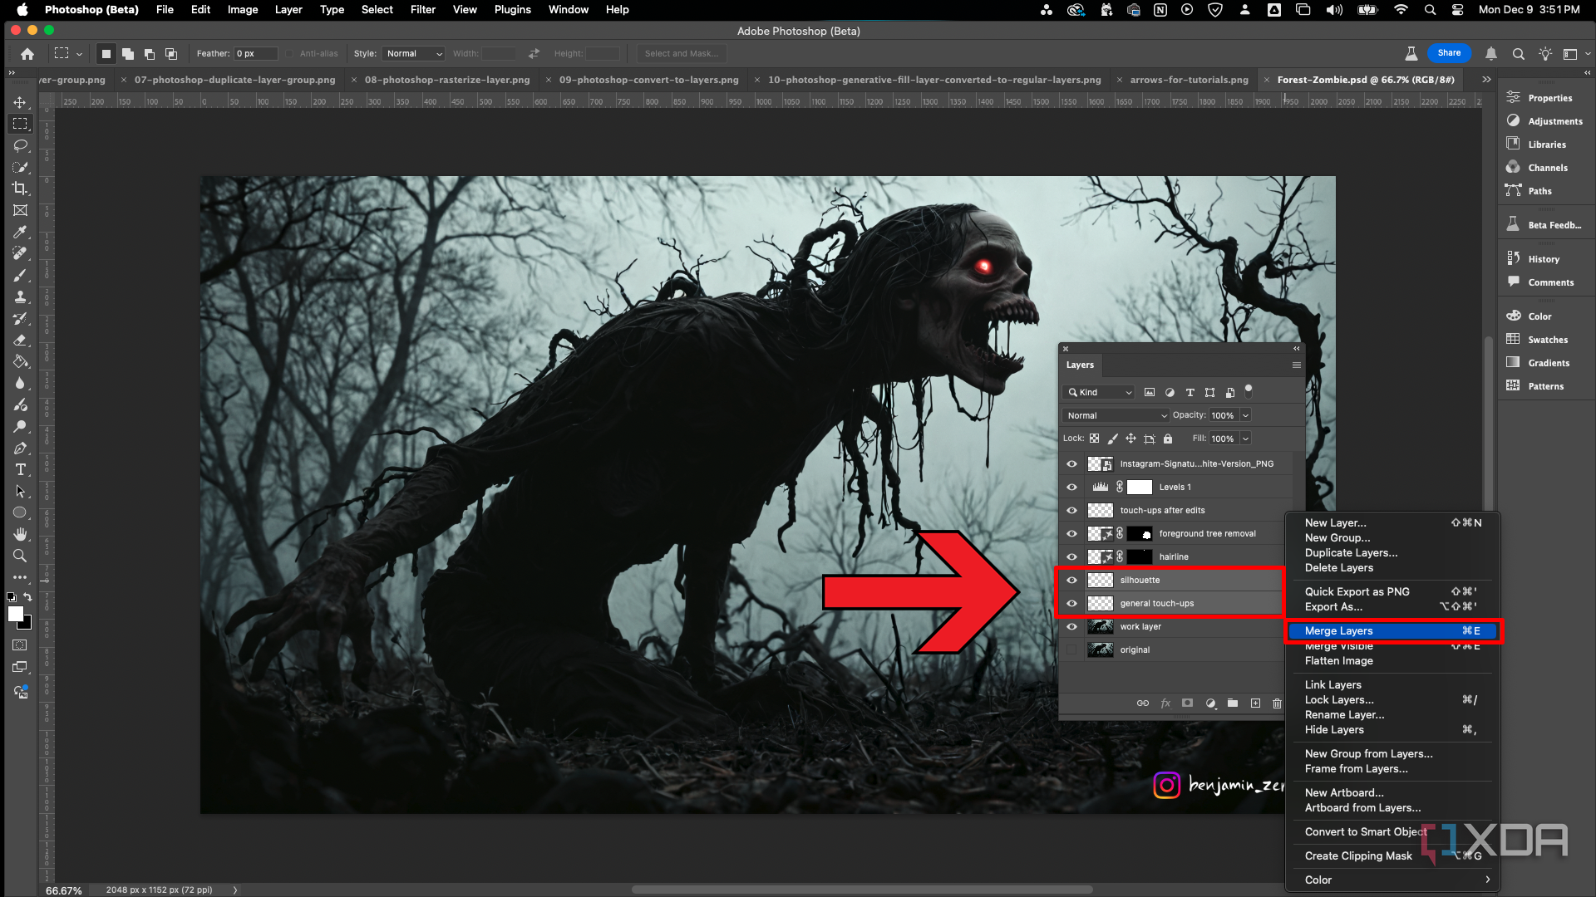Screen dimensions: 1596x897
Task: Add layer mask from Layers panel bottom
Action: tap(1188, 703)
